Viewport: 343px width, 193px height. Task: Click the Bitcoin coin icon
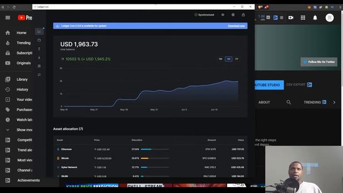pyautogui.click(x=58, y=158)
